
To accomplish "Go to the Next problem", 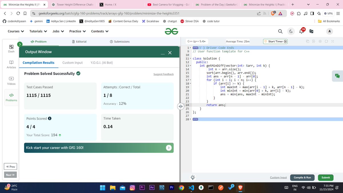I will pos(11,175).
